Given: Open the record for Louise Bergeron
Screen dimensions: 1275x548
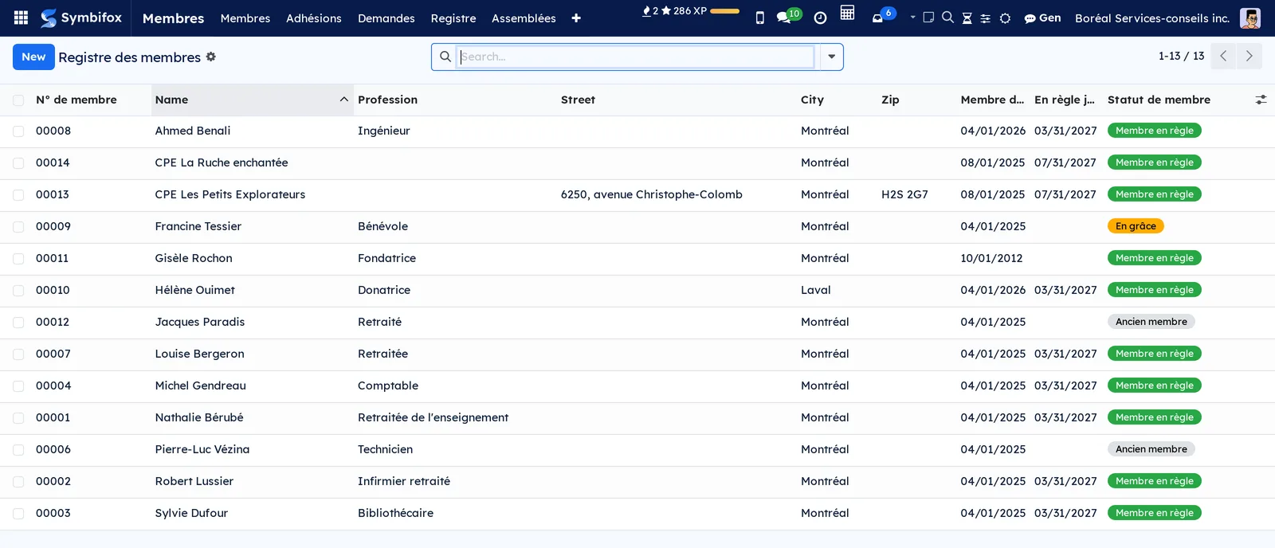Looking at the screenshot, I should [199, 354].
